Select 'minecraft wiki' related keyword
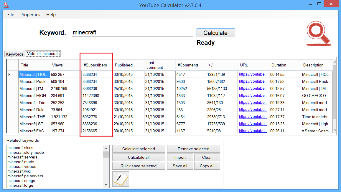The image size is (341, 192). (x=19, y=171)
